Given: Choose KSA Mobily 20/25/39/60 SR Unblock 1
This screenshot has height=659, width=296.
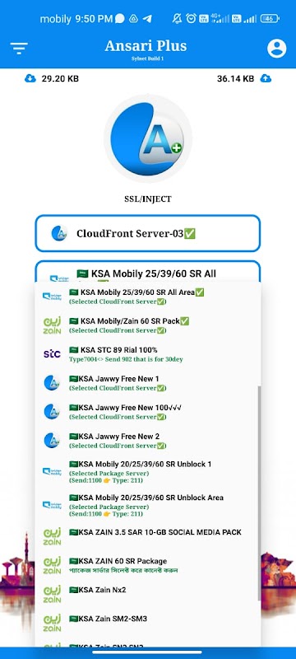Looking at the screenshot, I should coord(147,471).
